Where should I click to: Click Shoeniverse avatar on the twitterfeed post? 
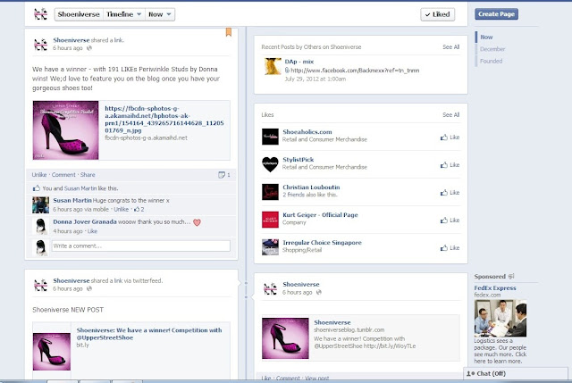40,285
